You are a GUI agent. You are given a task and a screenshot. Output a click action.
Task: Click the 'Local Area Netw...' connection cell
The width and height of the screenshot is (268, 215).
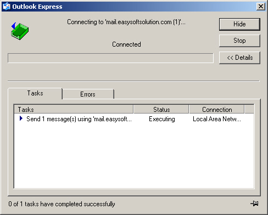(217, 119)
